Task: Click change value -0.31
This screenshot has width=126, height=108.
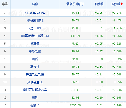Action: [x=99, y=20]
